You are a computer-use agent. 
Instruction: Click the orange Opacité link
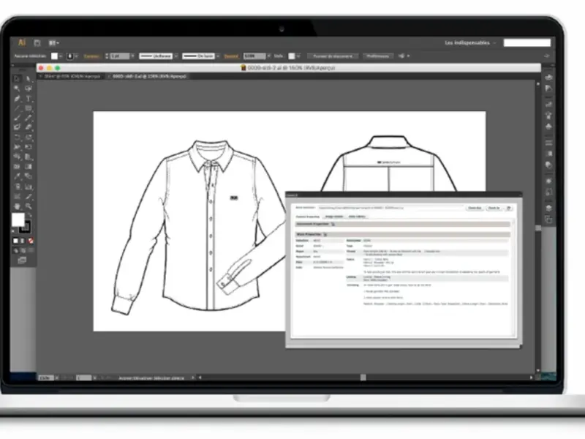231,56
